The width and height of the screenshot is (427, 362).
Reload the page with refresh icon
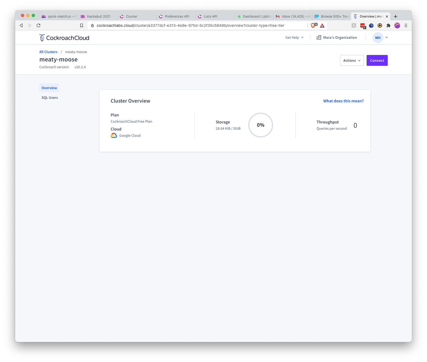(x=38, y=25)
